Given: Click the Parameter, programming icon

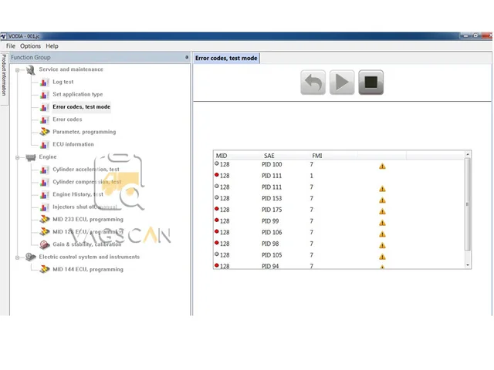Looking at the screenshot, I should tap(45, 132).
